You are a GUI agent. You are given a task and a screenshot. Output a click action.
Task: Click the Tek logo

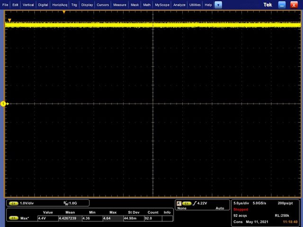click(267, 5)
